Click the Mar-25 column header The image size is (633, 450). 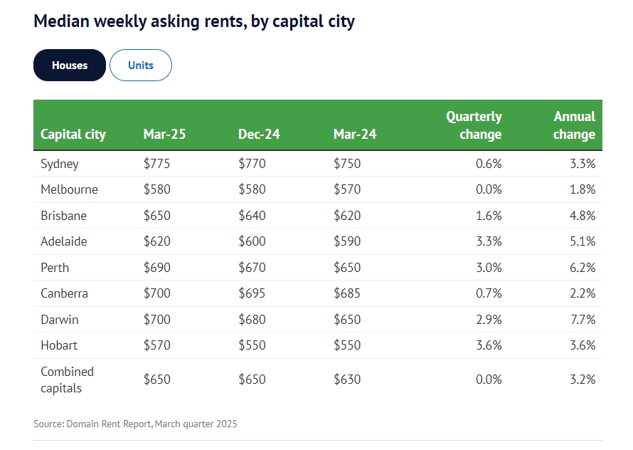pyautogui.click(x=164, y=134)
